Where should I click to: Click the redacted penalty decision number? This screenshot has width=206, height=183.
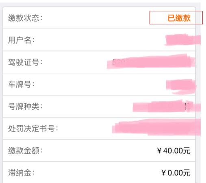156,127
